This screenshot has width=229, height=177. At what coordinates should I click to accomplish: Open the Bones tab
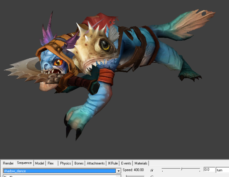79,163
